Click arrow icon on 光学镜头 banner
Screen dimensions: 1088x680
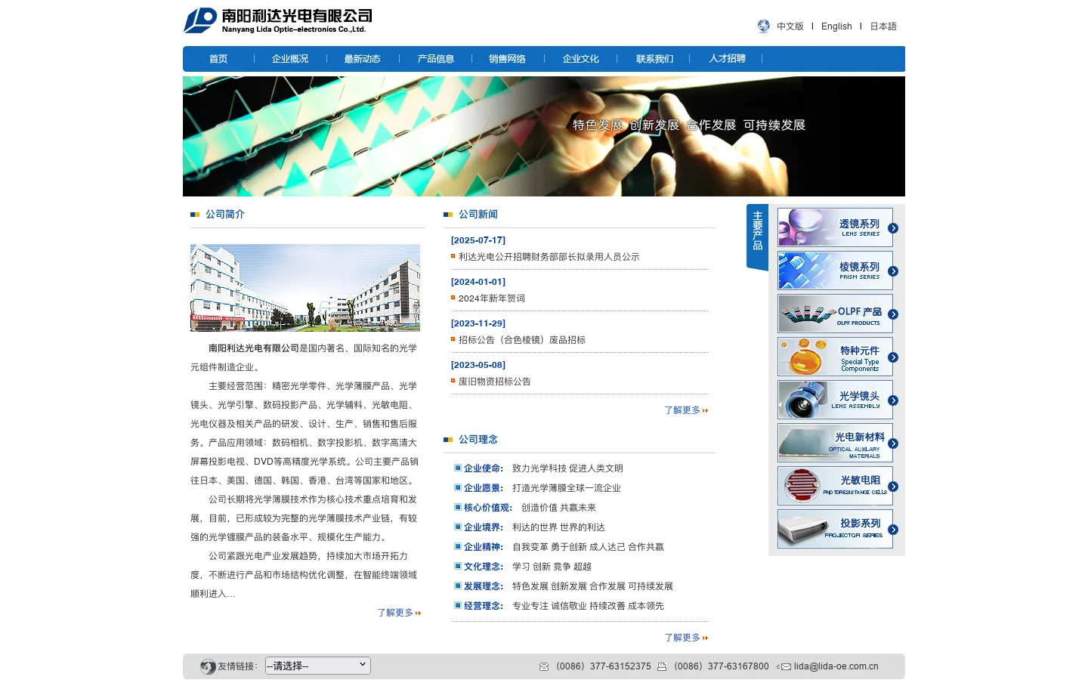click(x=893, y=400)
